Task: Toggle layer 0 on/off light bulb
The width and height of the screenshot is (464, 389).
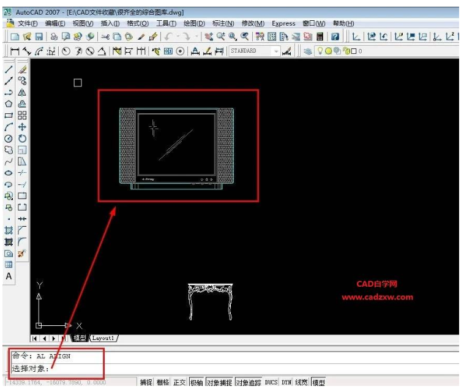Action: 320,51
